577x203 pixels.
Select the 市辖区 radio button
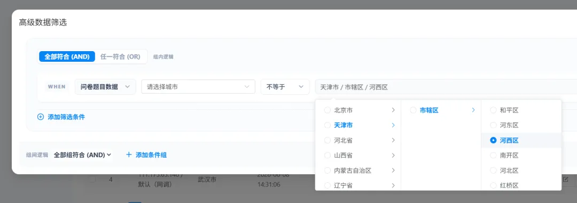pyautogui.click(x=413, y=110)
